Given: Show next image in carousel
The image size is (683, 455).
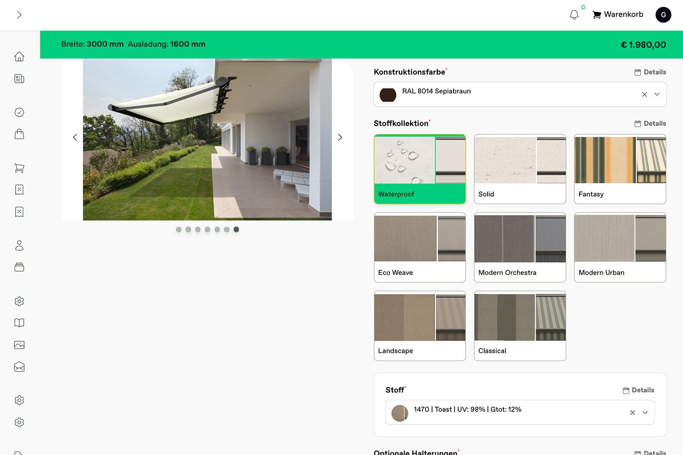Looking at the screenshot, I should [x=340, y=137].
